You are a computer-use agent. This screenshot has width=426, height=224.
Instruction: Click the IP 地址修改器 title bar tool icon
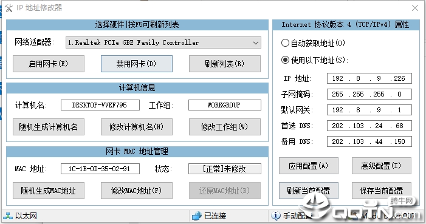9,8
